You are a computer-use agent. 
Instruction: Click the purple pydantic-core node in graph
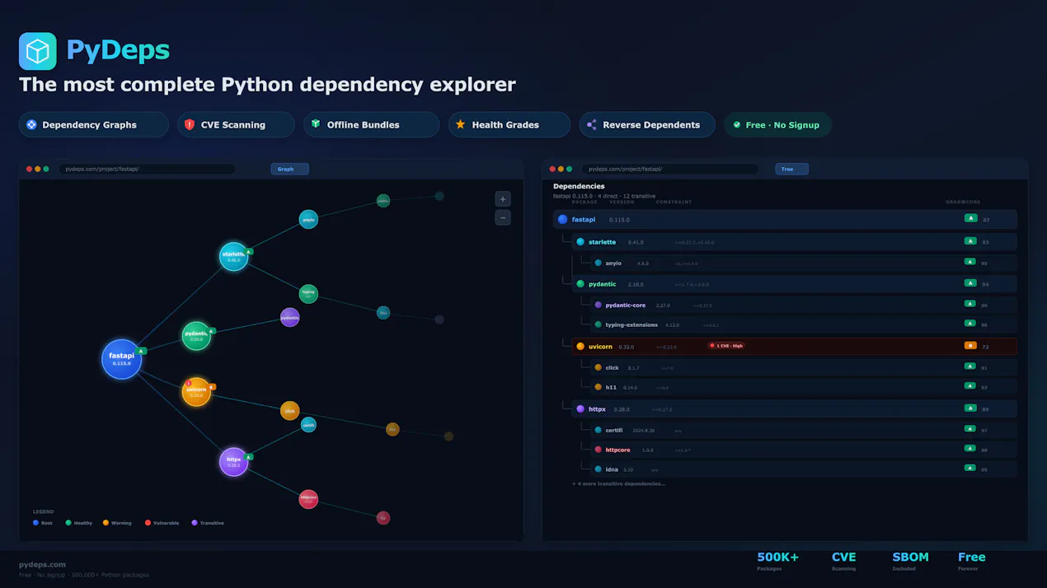[x=289, y=317]
